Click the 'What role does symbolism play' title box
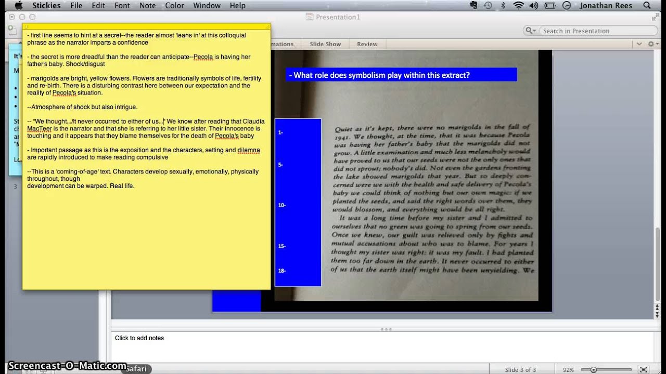666x374 pixels. tap(401, 75)
